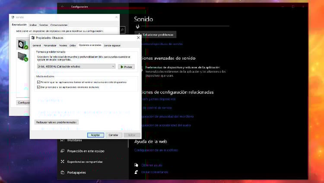Open the microphone privacy settings link
The image size is (324, 183).
coord(168,116)
